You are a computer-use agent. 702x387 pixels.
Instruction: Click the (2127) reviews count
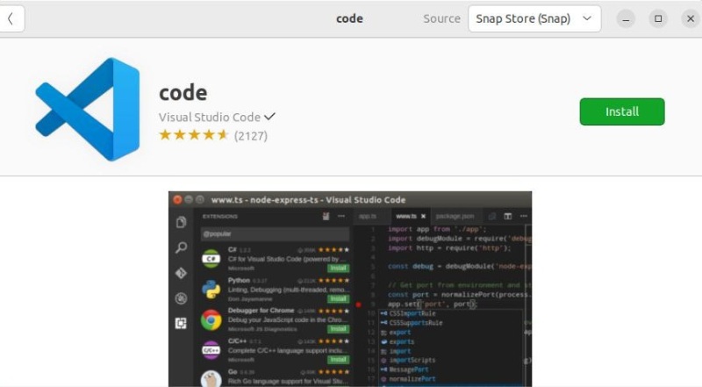pos(251,136)
